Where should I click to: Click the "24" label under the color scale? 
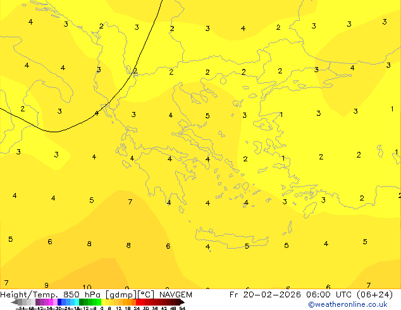pos(137,309)
